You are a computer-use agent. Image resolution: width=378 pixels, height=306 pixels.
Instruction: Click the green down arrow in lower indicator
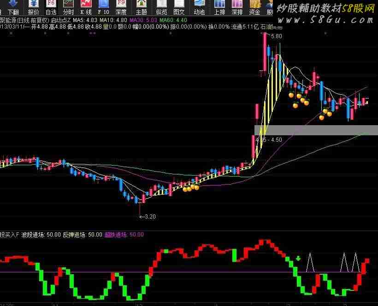[x=298, y=259]
